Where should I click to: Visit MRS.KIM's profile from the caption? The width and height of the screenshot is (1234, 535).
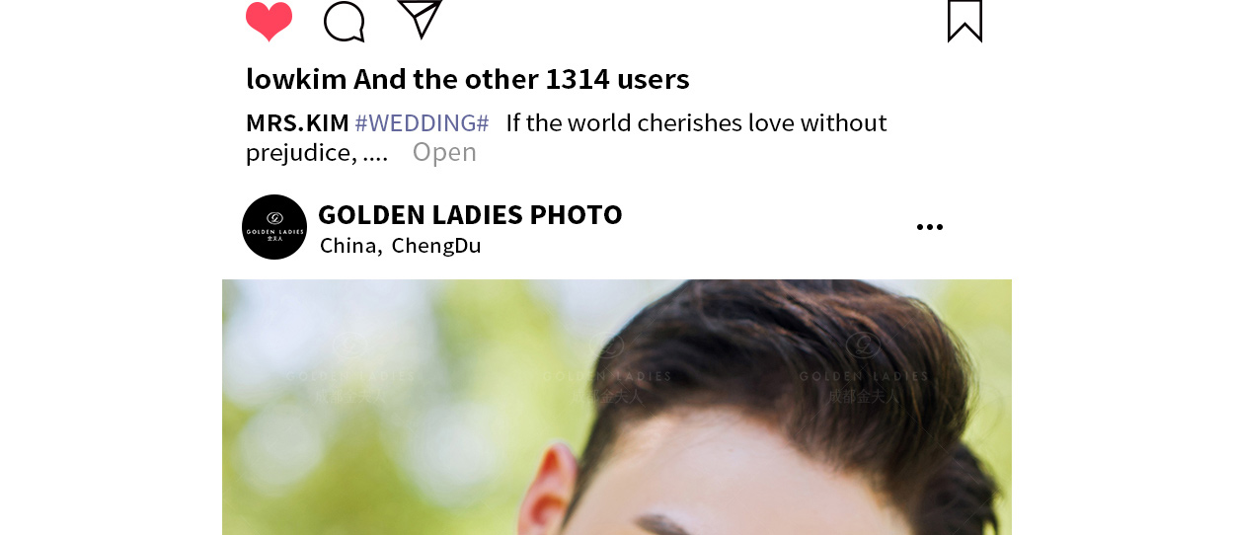297,123
